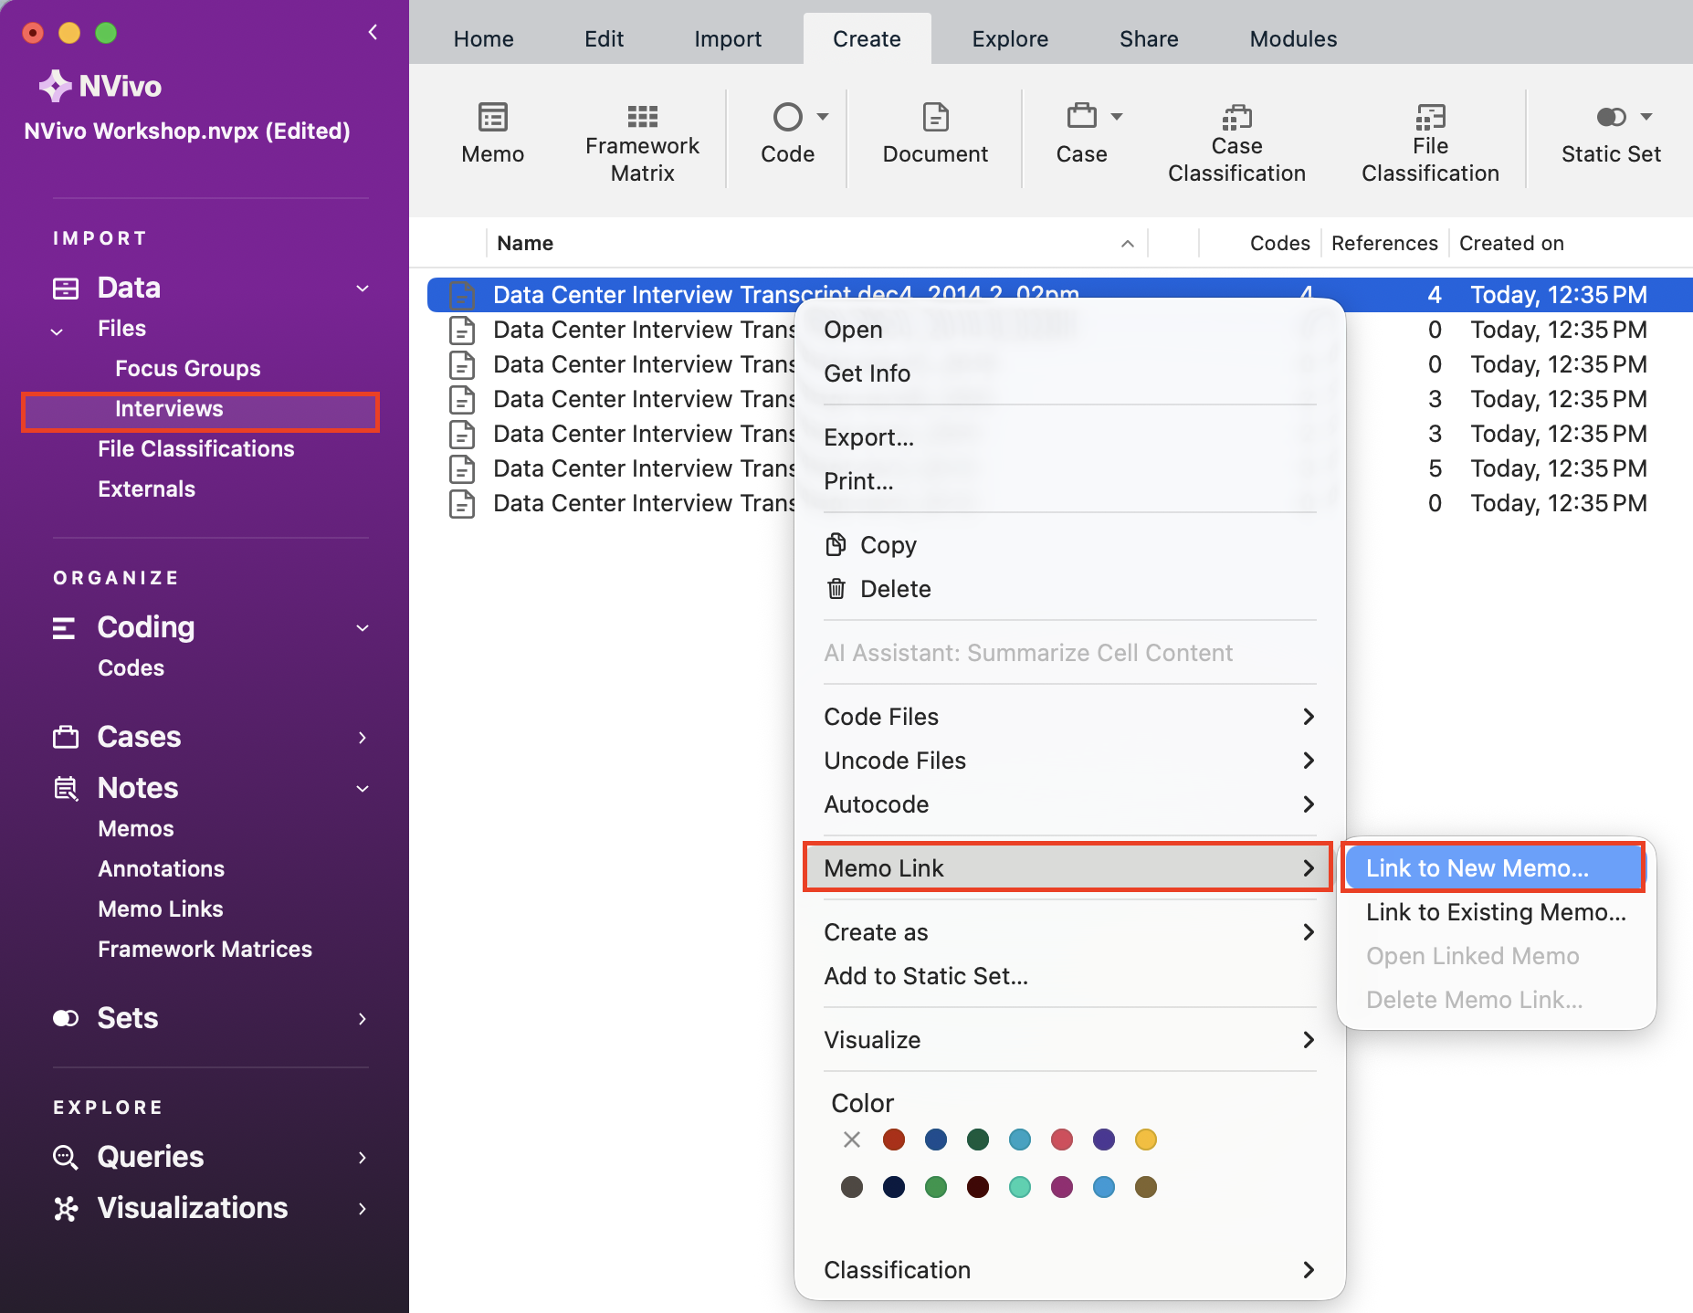Viewport: 1693px width, 1313px height.
Task: Choose Add to Static Set...
Action: click(1069, 976)
